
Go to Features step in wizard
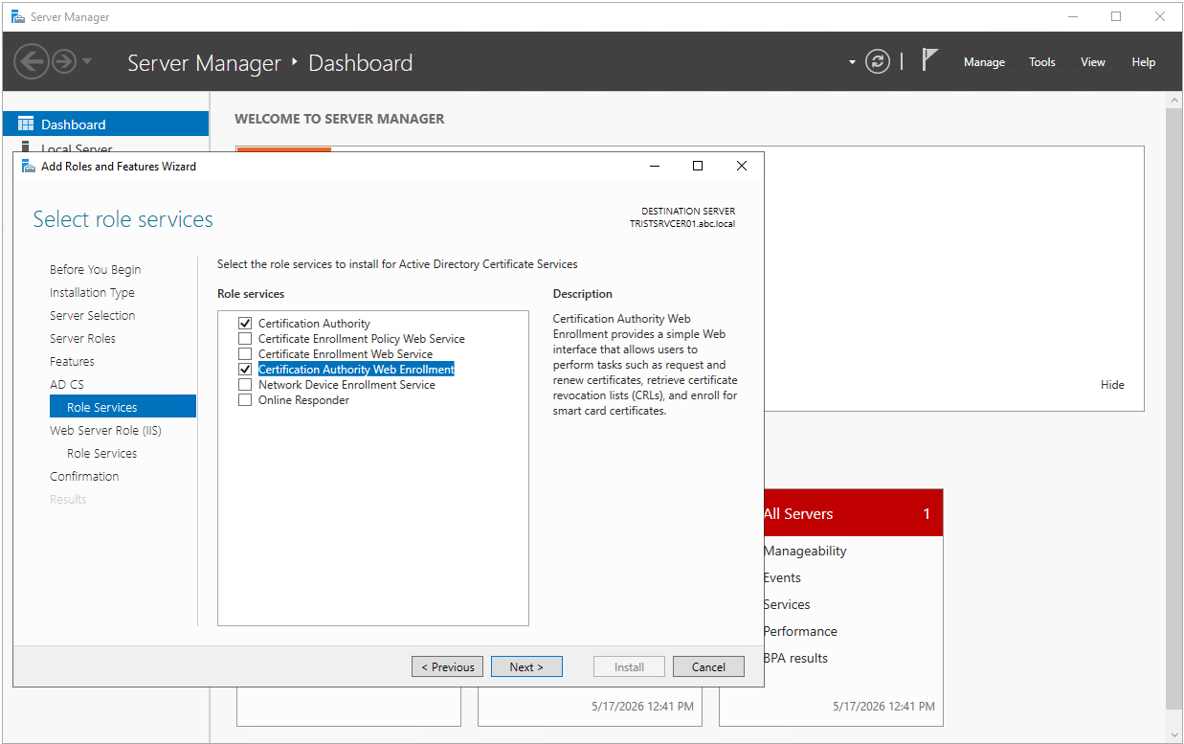[x=72, y=362]
